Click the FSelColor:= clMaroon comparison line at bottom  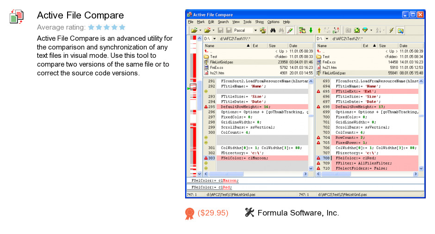point(305,180)
